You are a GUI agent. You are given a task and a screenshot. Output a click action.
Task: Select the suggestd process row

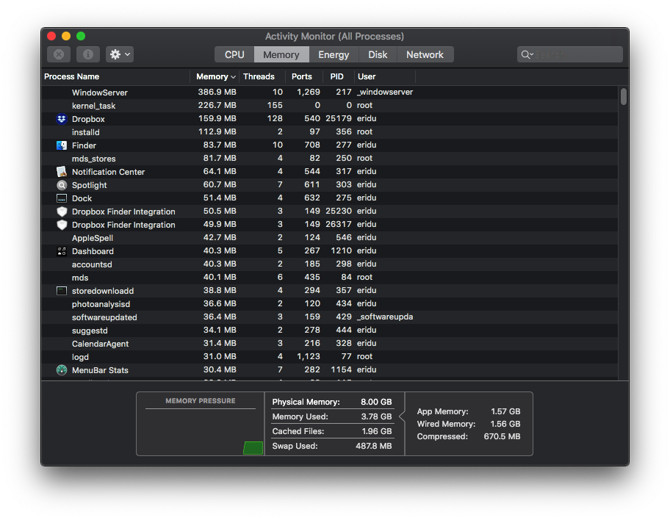pyautogui.click(x=329, y=331)
